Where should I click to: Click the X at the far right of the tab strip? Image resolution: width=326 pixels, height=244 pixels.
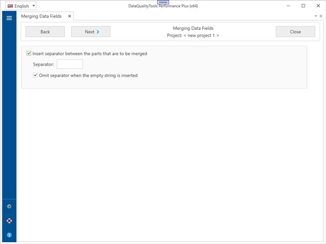point(321,16)
